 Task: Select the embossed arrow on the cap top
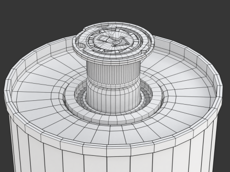click(x=113, y=41)
